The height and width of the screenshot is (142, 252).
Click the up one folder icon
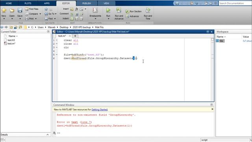pyautogui.click(x=11, y=27)
